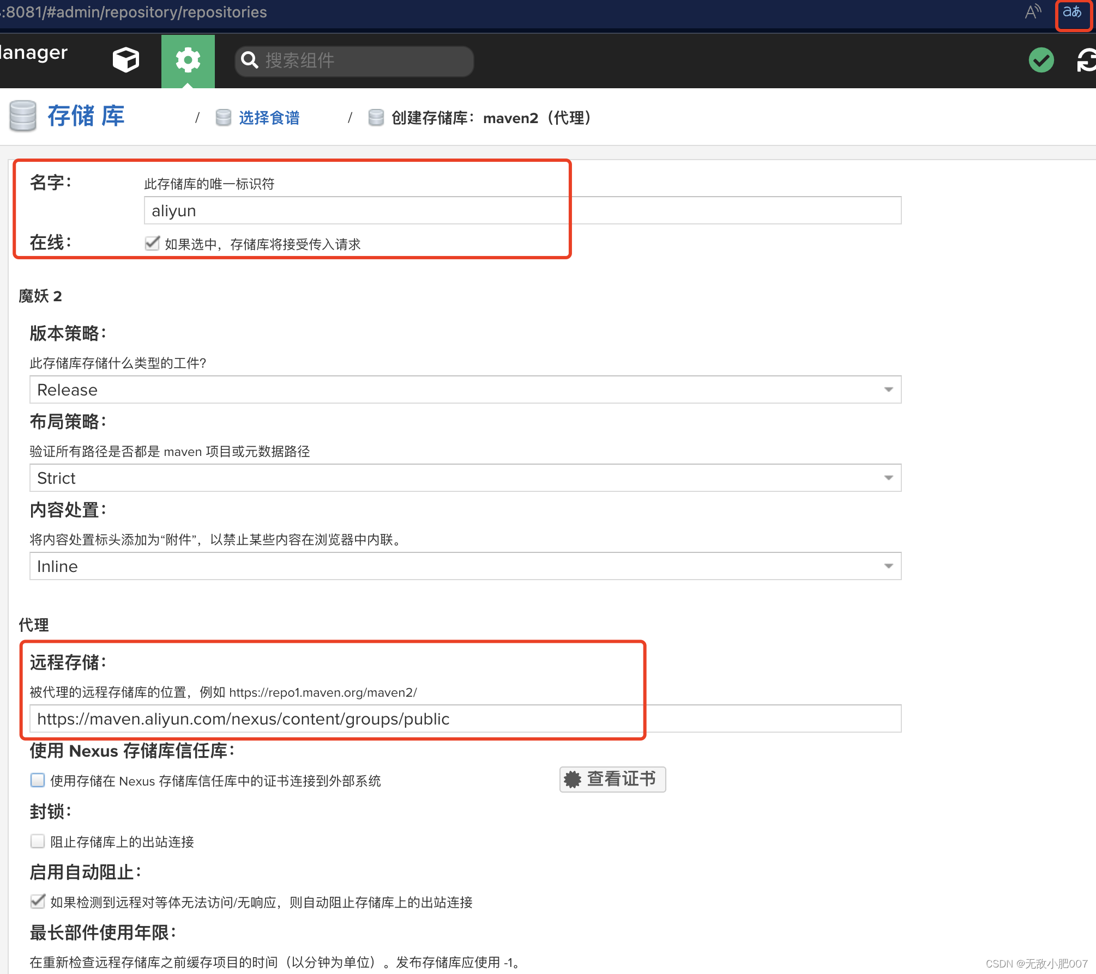
Task: Click the browser address bar URL
Action: 134,12
